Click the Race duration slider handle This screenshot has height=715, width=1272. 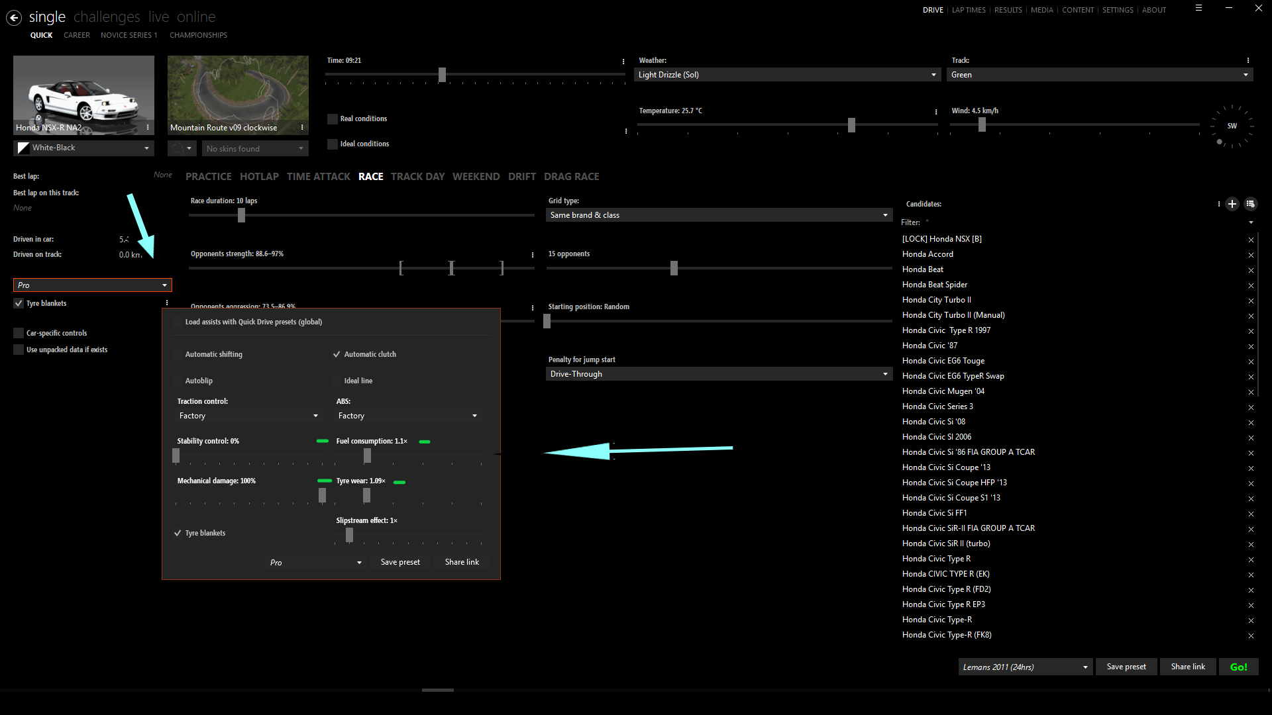[241, 215]
